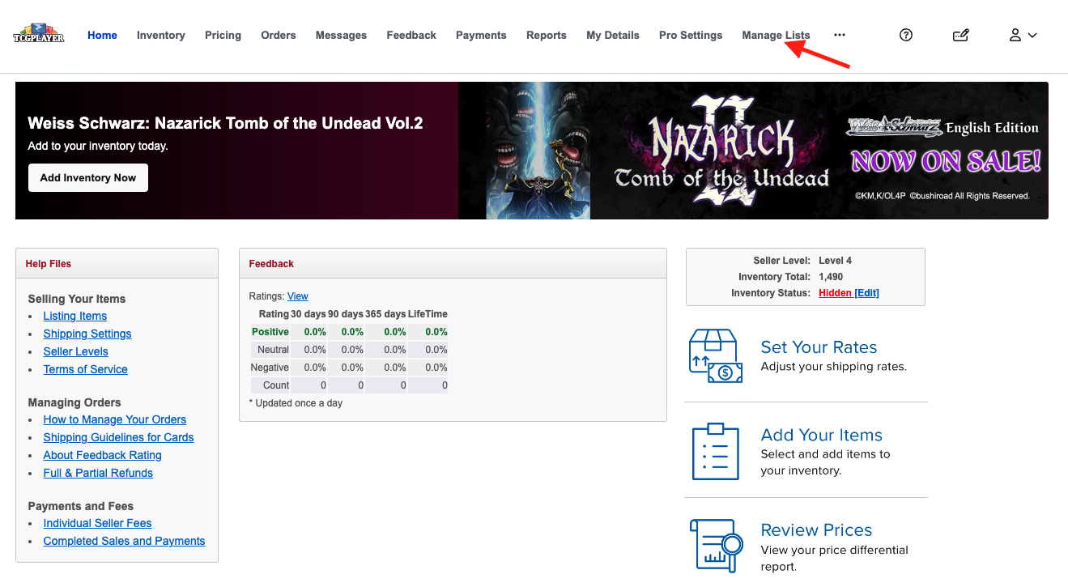Click the LifeTime column header
Image resolution: width=1068 pixels, height=587 pixels.
tap(428, 314)
